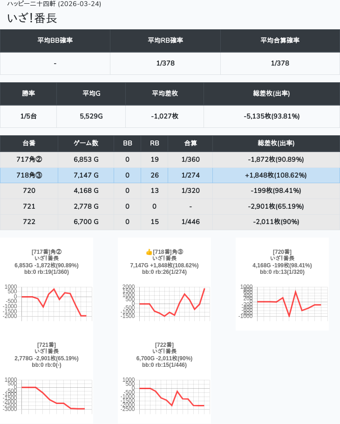Click machine number 720 in table
Viewport: 340px width, 424px height.
coord(29,191)
